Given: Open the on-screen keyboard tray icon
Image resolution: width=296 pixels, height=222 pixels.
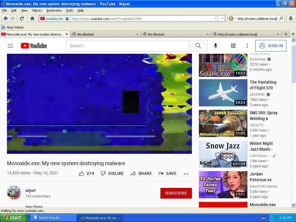Looking at the screenshot, I should coord(264,218).
